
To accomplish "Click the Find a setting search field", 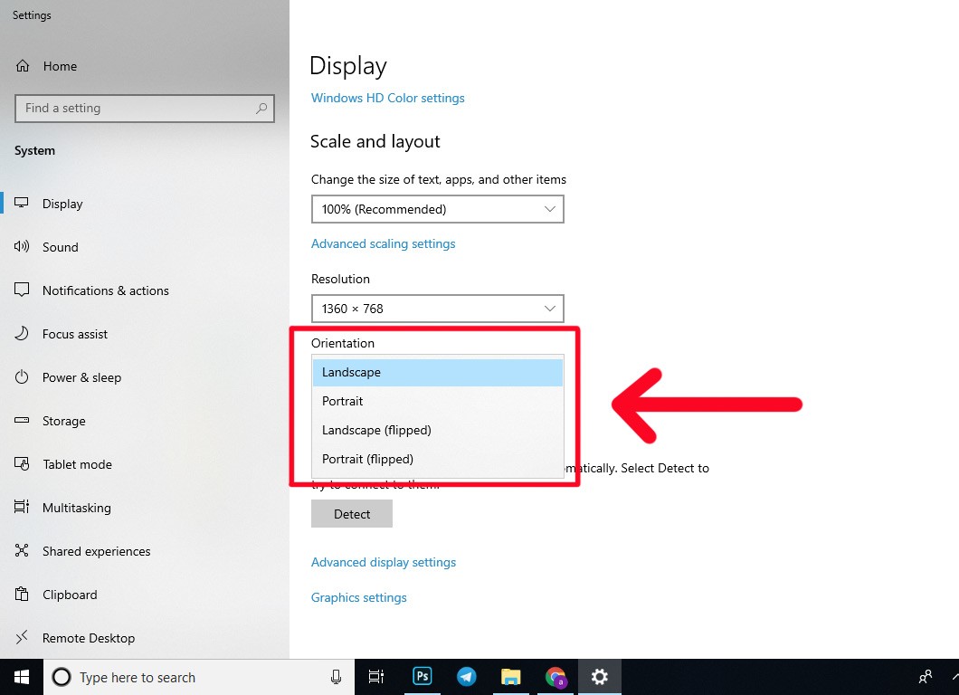I will (x=136, y=109).
